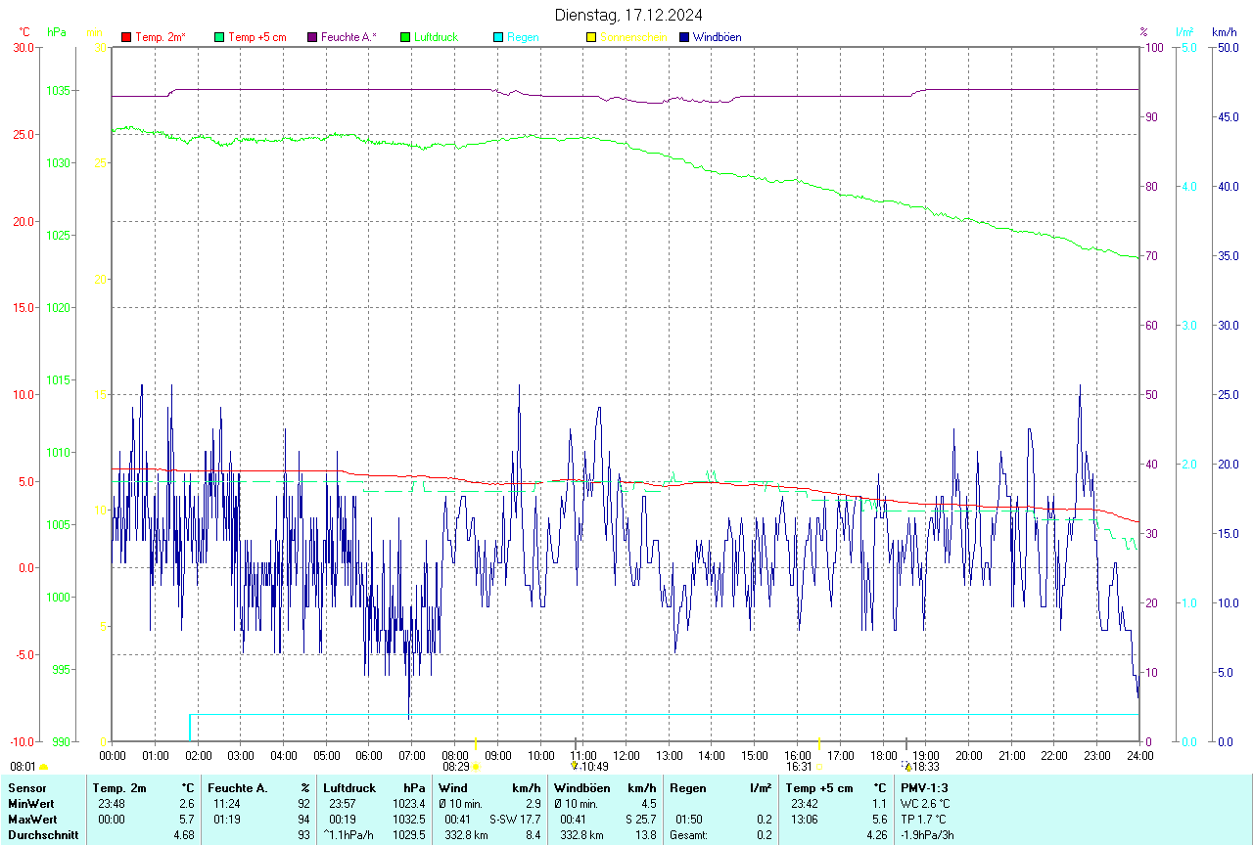
Task: Click the 'Regen' legend label
Action: 523,37
